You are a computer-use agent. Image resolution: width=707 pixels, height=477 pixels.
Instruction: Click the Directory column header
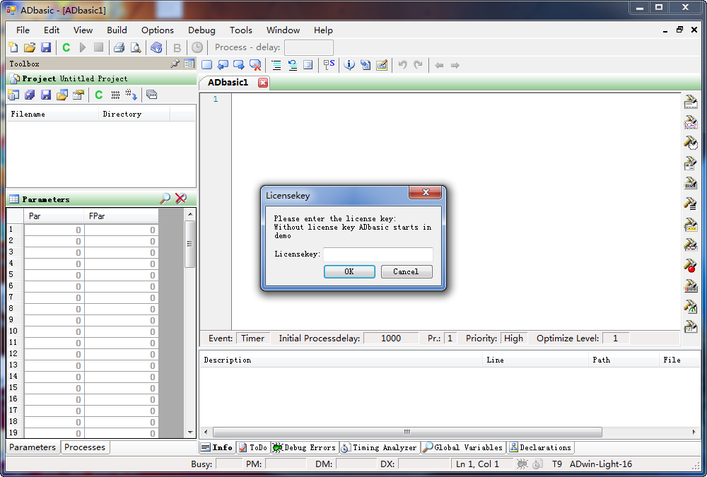coord(134,114)
